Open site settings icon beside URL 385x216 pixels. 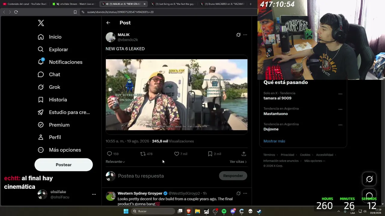pos(83,12)
